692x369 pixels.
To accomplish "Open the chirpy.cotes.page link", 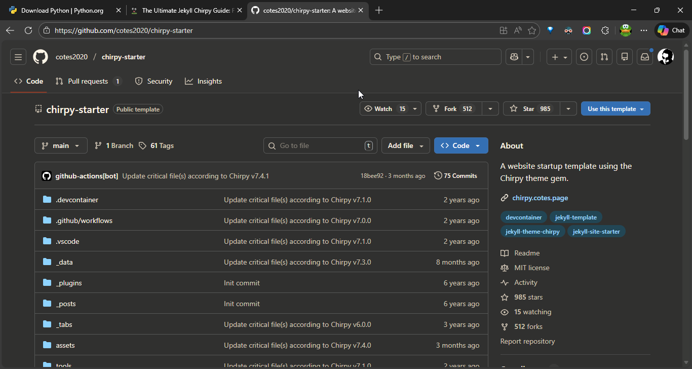I will click(x=540, y=198).
